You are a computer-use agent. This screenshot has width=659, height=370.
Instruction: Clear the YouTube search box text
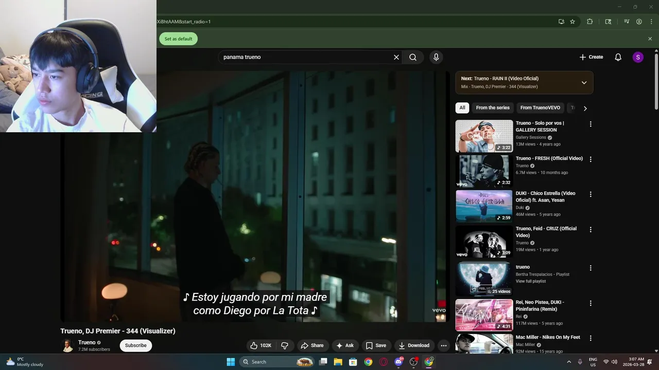click(x=396, y=57)
